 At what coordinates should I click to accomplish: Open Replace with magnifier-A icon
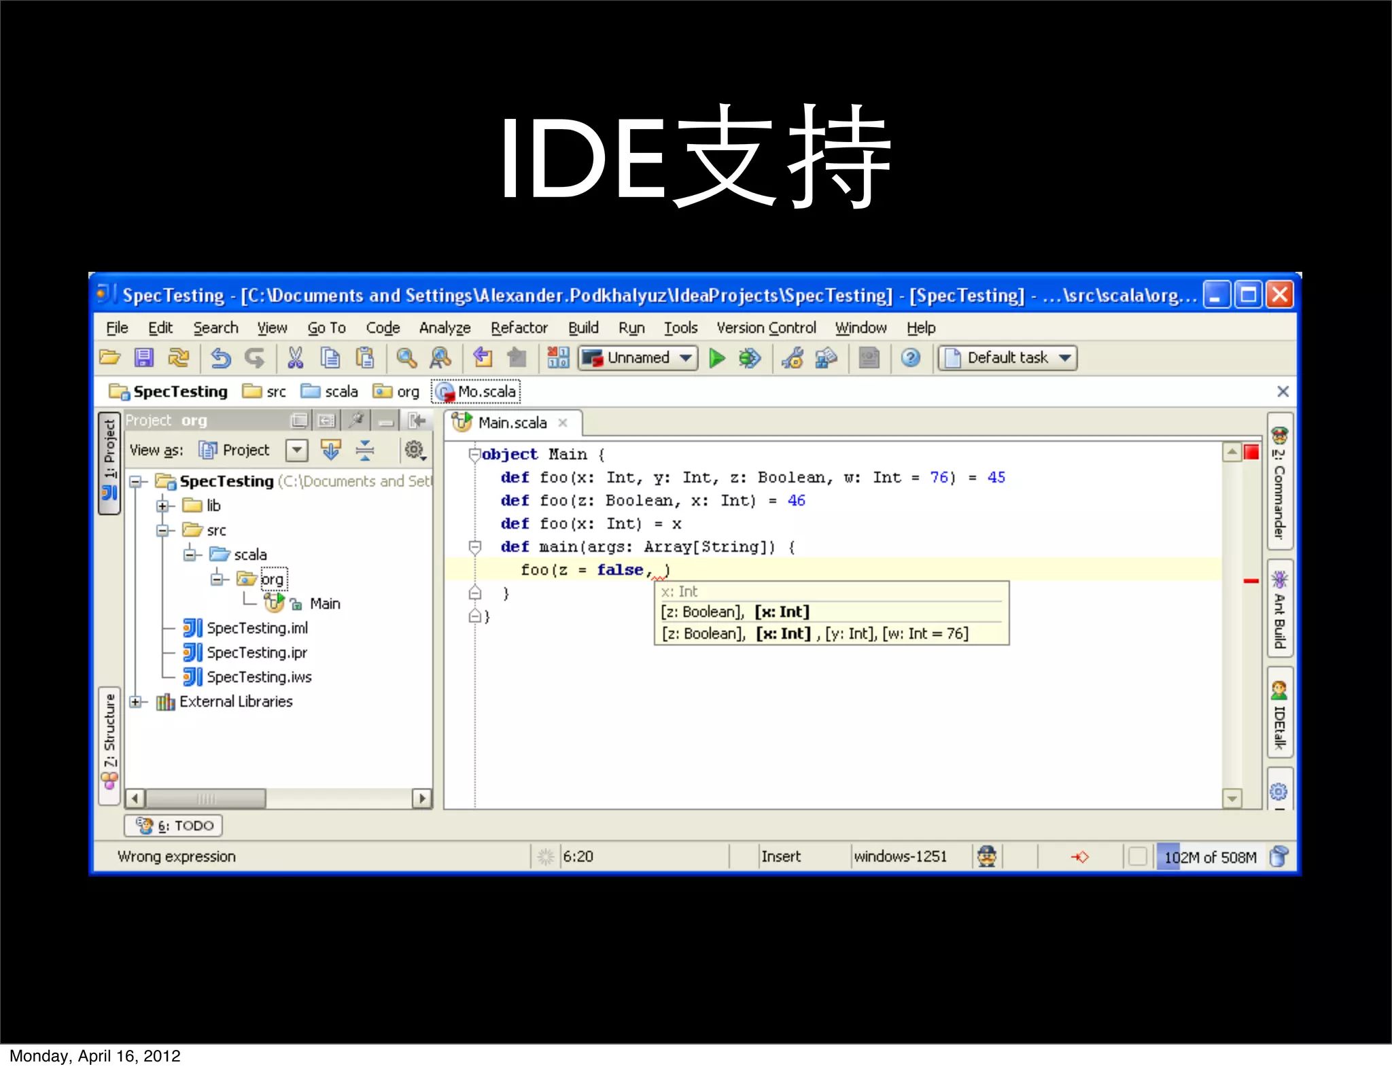tap(440, 357)
